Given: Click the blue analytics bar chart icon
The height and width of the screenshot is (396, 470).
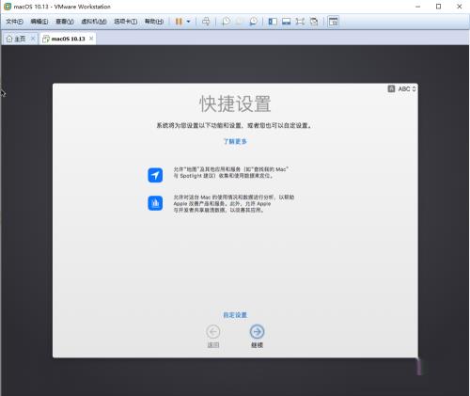Looking at the screenshot, I should coord(155,203).
